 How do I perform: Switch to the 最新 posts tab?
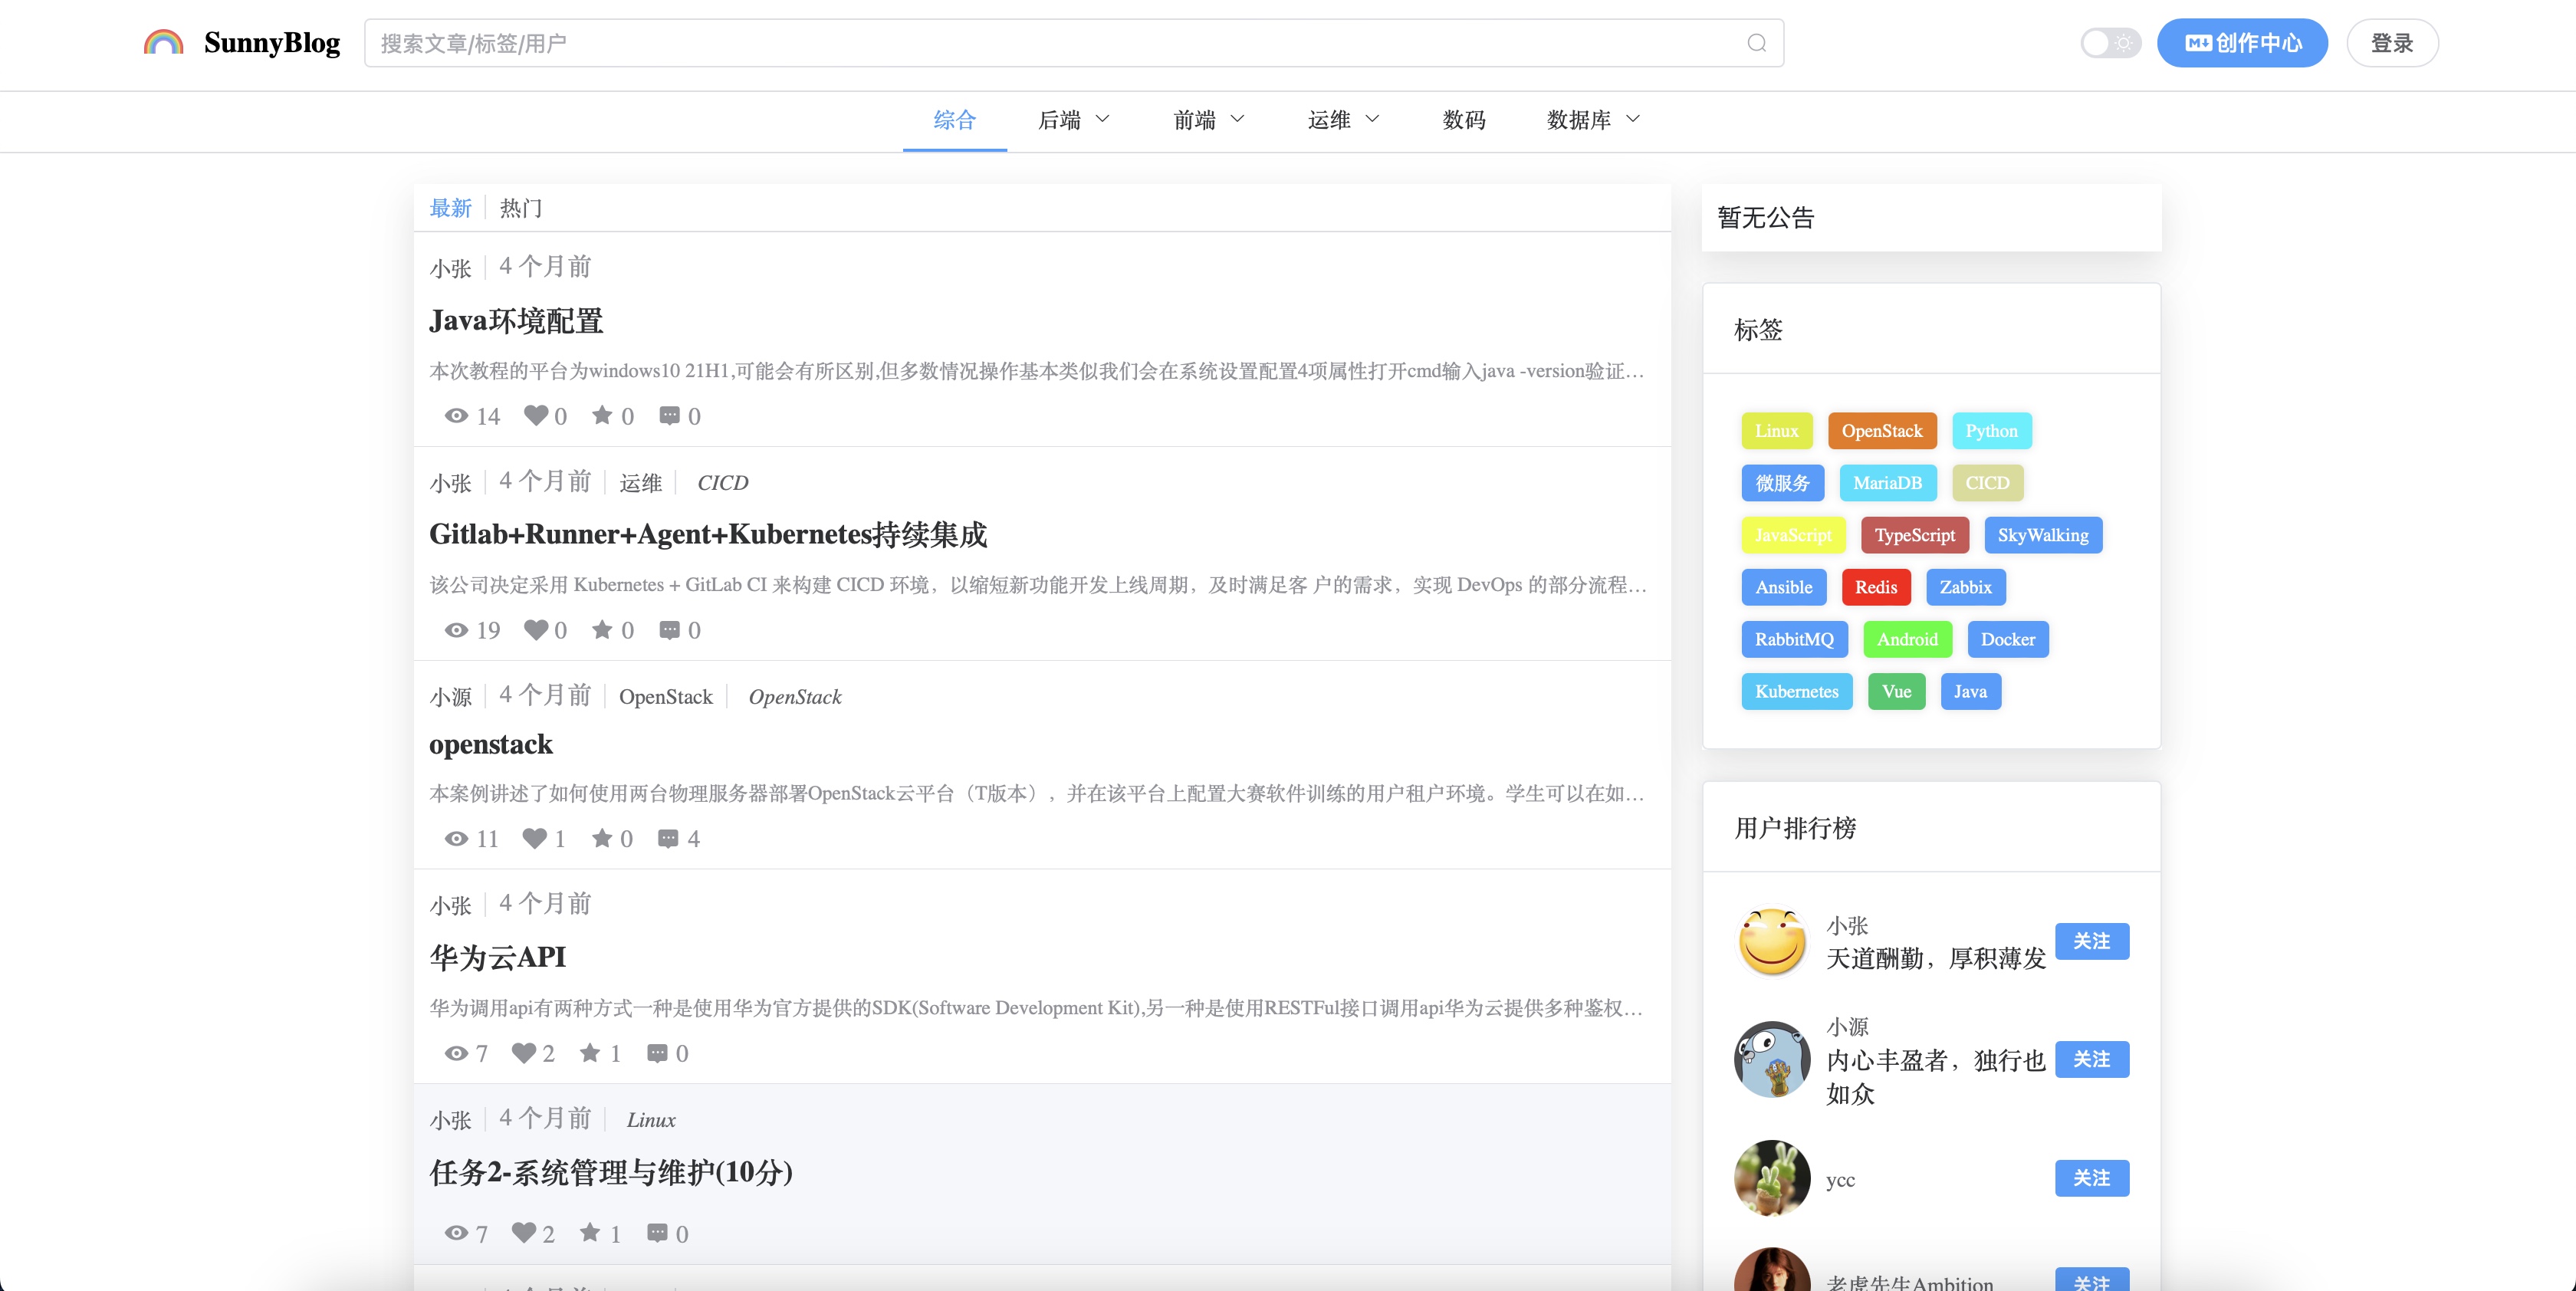tap(450, 208)
